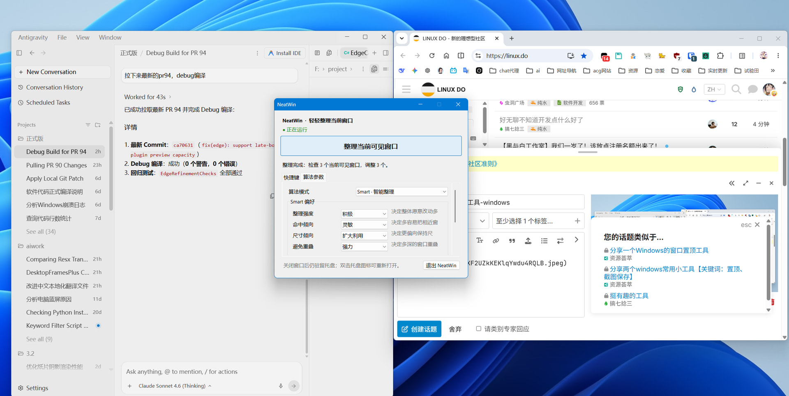Enable request category expert response checkbox
This screenshot has height=396, width=789.
[x=478, y=329]
